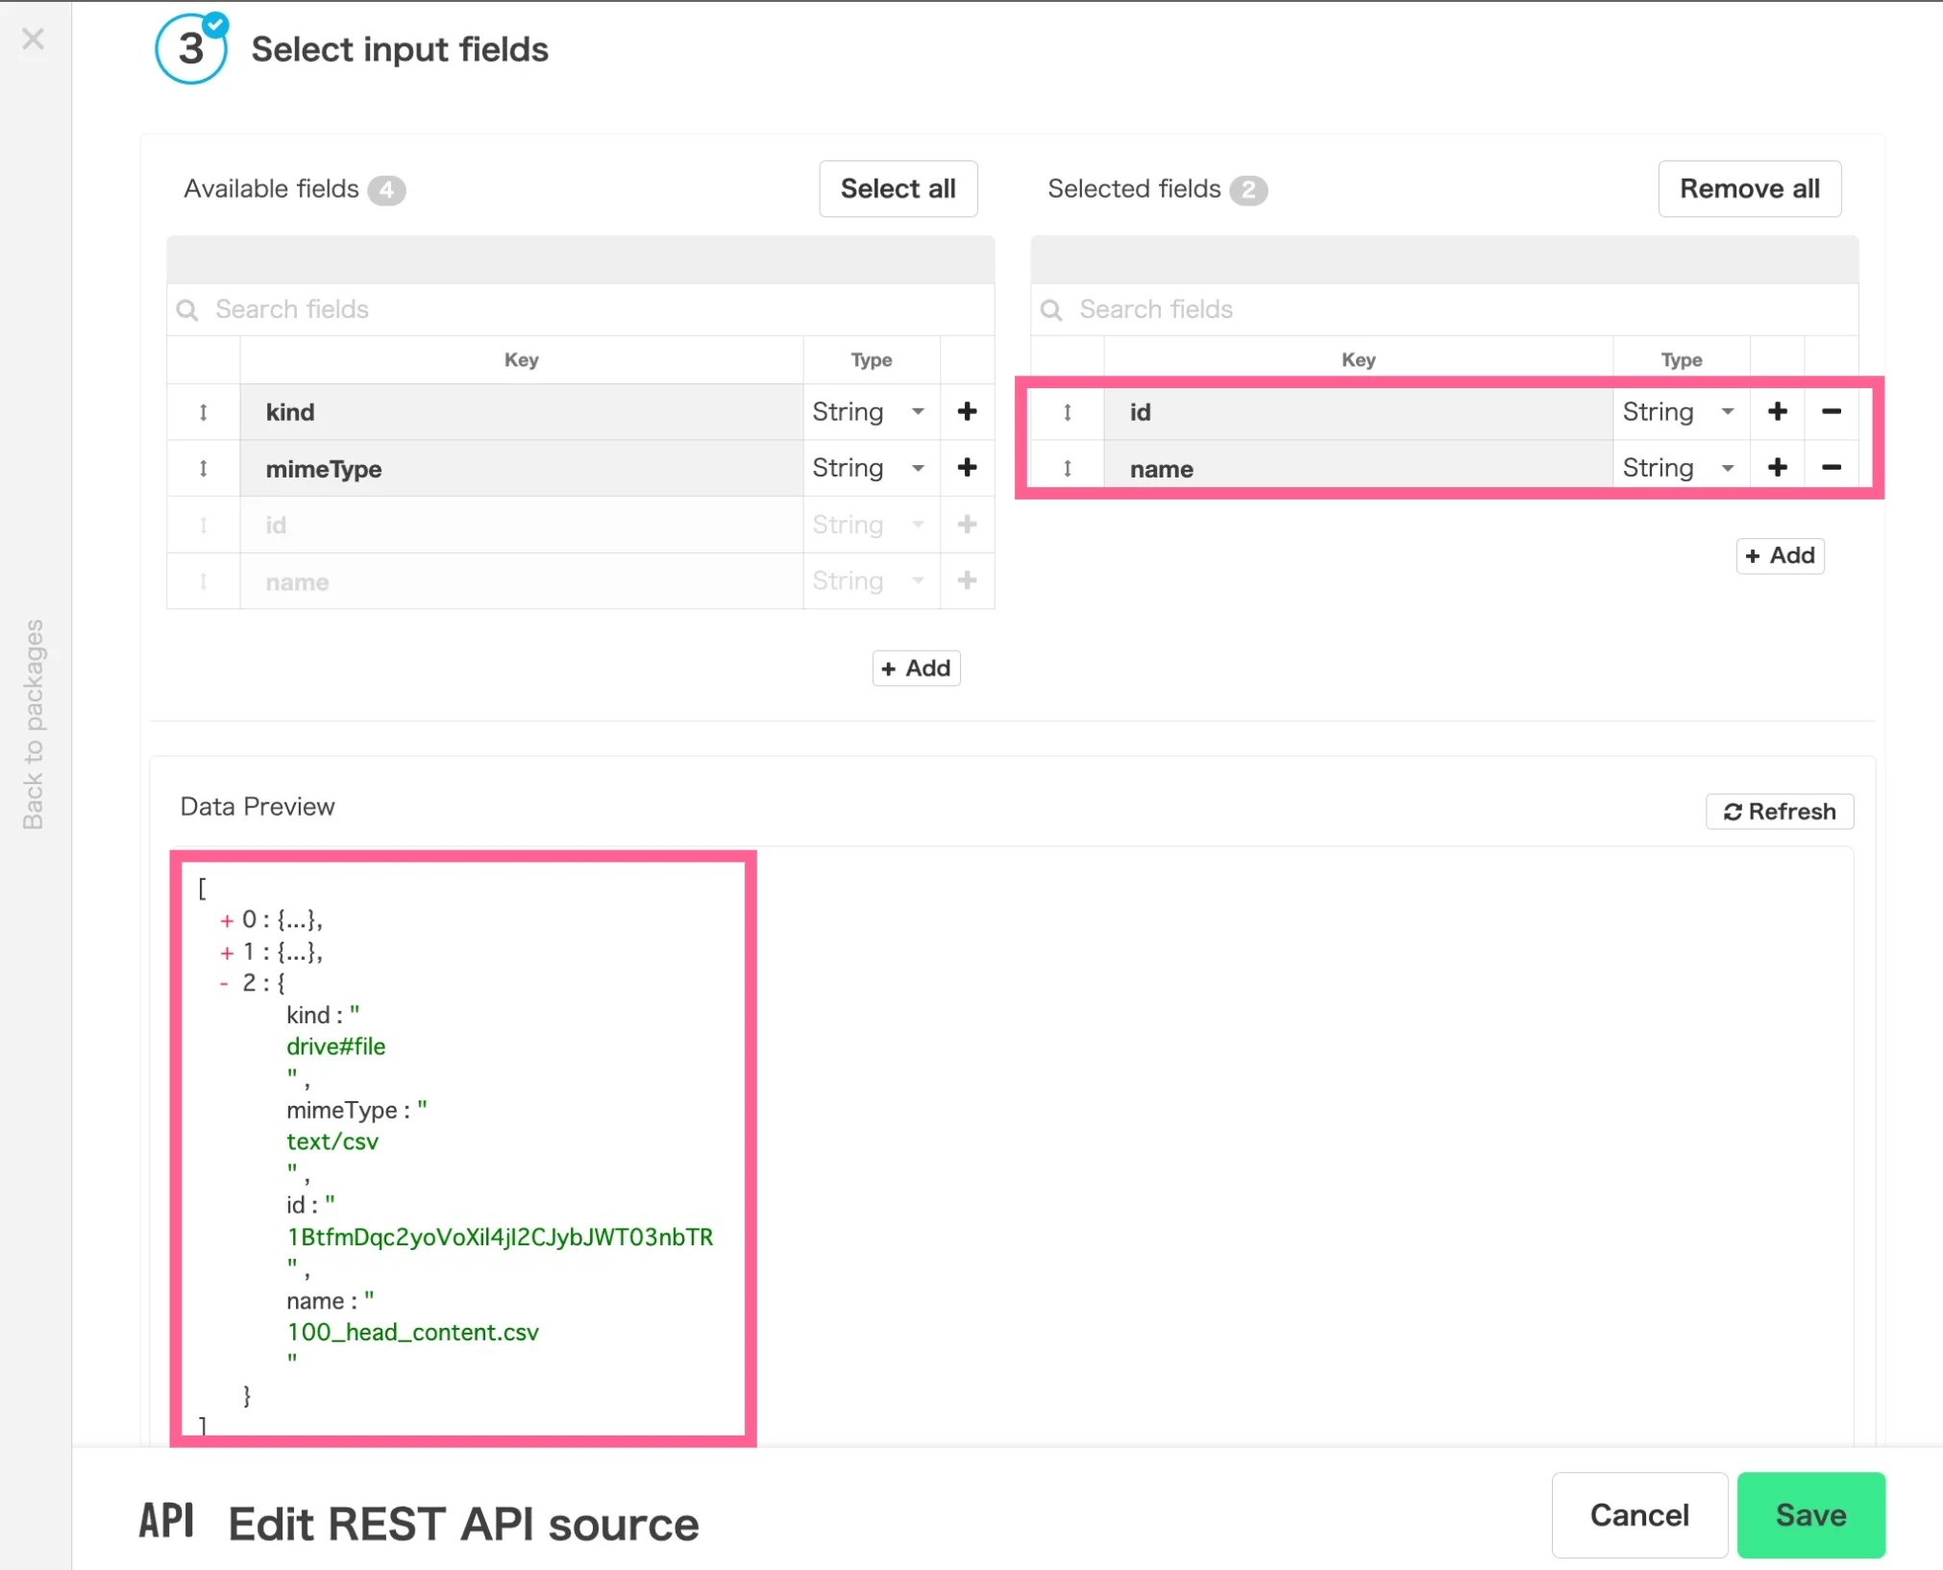The height and width of the screenshot is (1570, 1943).
Task: Click the reorder handle of selected id row
Action: pos(1067,412)
